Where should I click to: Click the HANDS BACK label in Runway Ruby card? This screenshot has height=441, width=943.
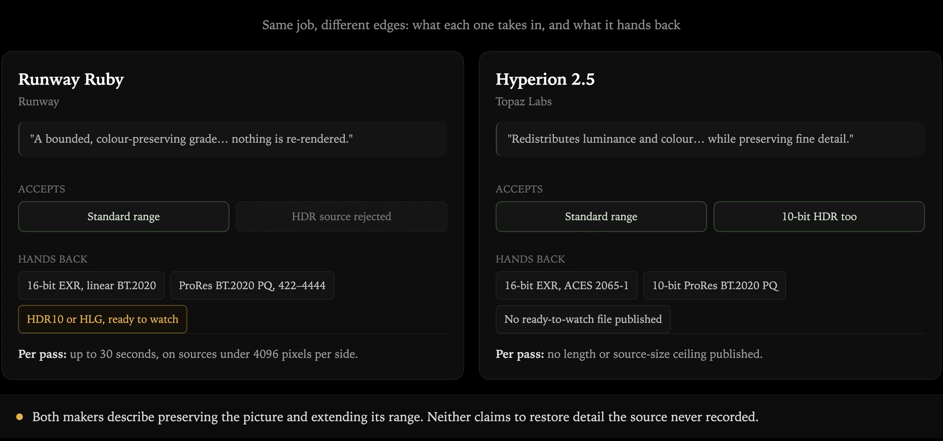coord(53,259)
